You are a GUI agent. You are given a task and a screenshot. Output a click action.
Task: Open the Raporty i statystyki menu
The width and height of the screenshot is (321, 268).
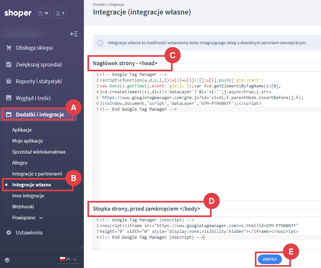click(39, 81)
